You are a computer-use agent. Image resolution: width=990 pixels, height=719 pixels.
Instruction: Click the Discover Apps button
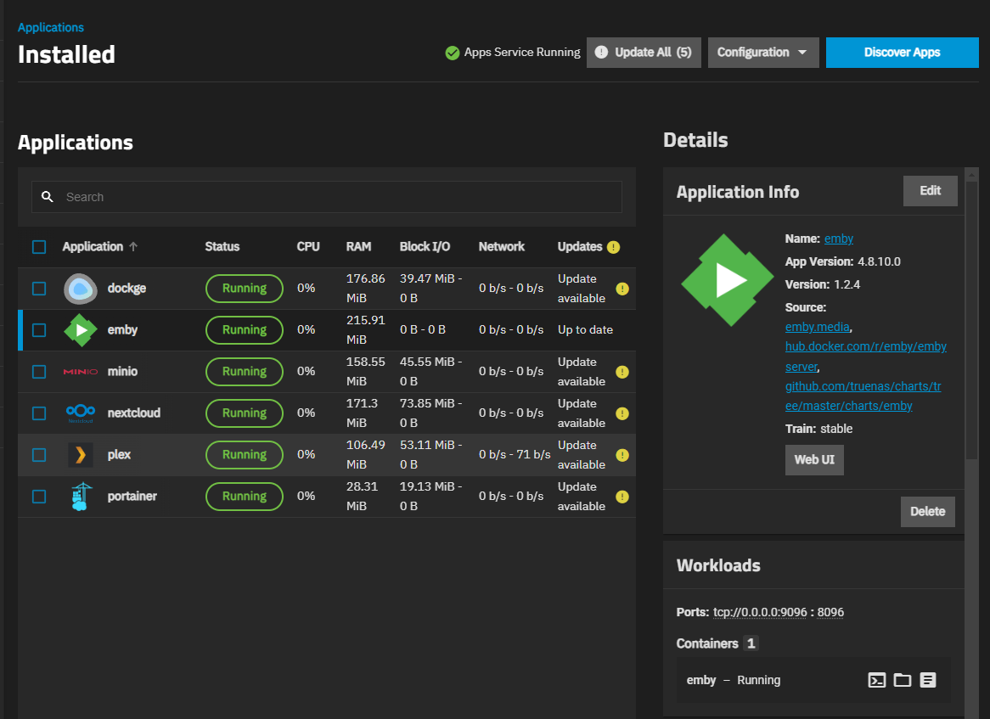pyautogui.click(x=903, y=53)
